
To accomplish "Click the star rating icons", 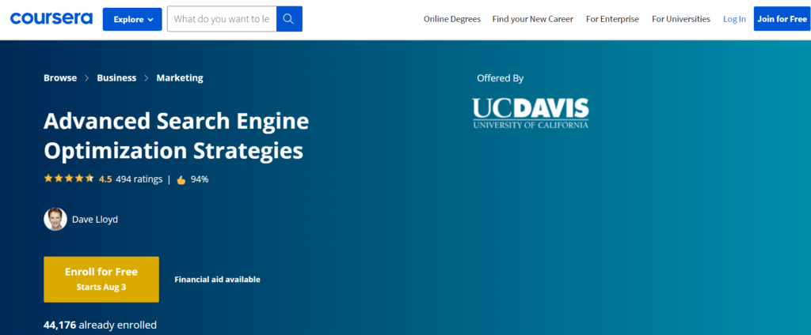I will pos(69,179).
